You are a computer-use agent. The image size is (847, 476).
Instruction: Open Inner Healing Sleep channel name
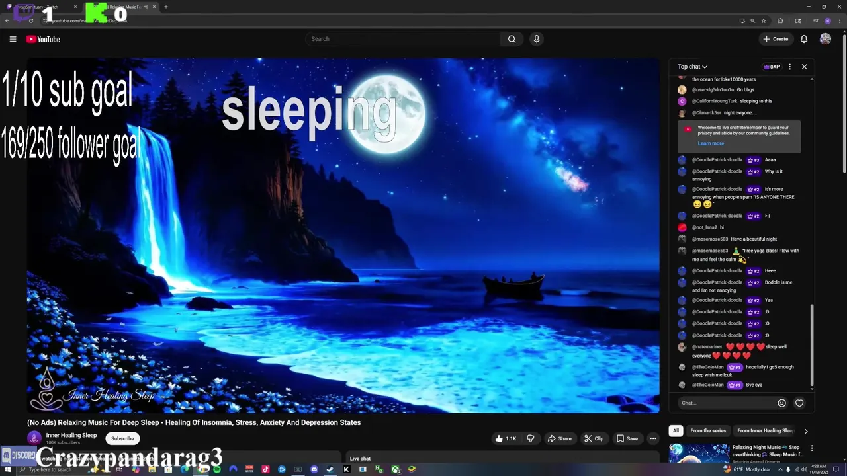(71, 435)
